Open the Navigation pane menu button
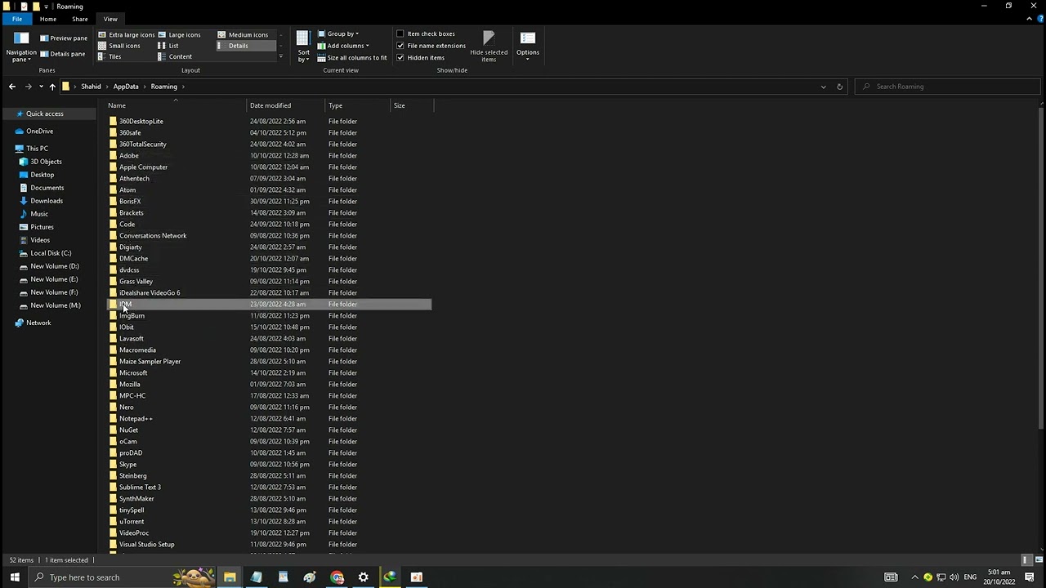This screenshot has width=1046, height=588. (21, 47)
